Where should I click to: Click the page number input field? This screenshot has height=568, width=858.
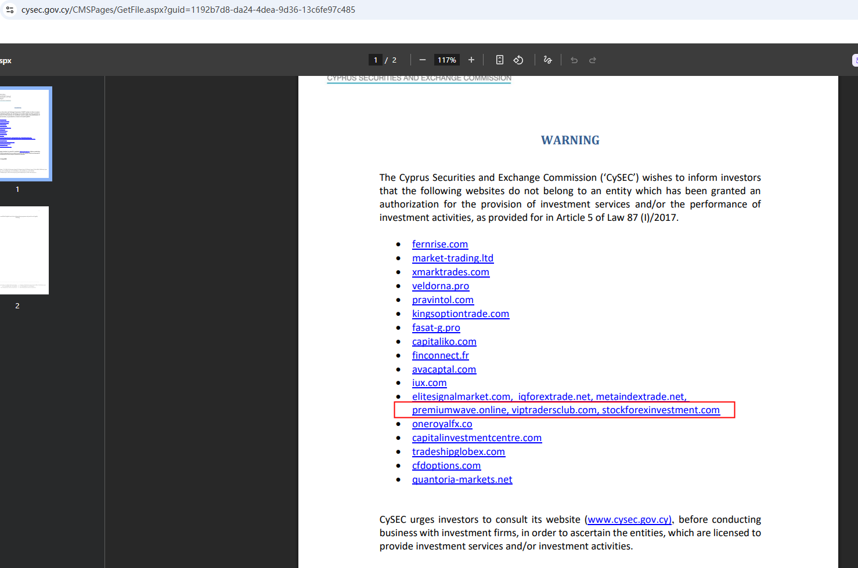pyautogui.click(x=376, y=60)
